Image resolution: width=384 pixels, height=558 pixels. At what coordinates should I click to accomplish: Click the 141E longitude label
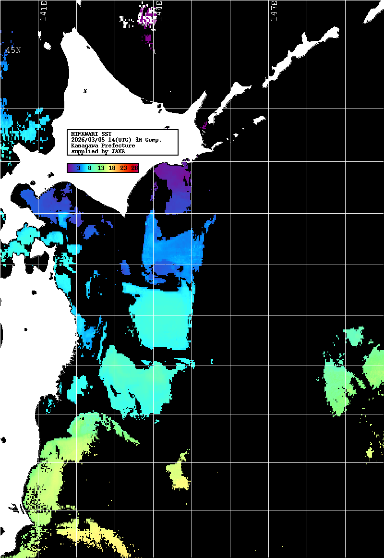click(x=44, y=12)
